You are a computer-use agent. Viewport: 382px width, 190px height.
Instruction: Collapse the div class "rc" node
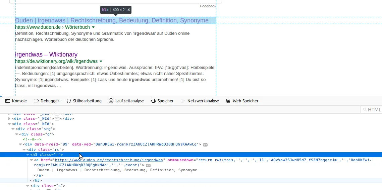tap(24, 150)
